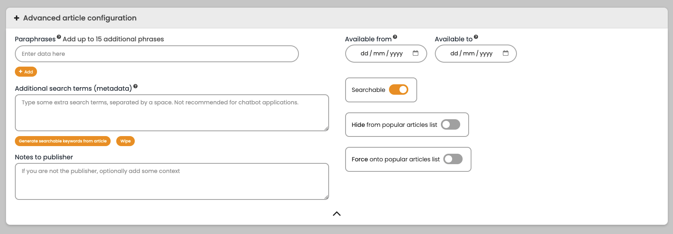
Task: Open the Available to calendar picker icon
Action: [x=506, y=53]
